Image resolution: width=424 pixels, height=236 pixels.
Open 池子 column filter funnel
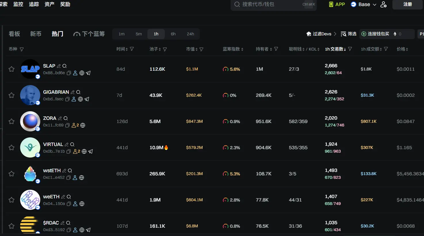pos(165,49)
